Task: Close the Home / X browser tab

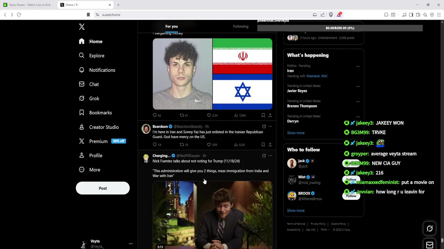Action: point(110,5)
